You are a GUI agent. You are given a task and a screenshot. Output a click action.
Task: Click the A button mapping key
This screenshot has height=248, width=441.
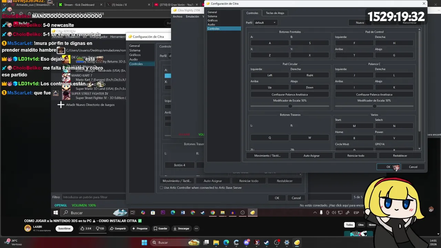270,43
